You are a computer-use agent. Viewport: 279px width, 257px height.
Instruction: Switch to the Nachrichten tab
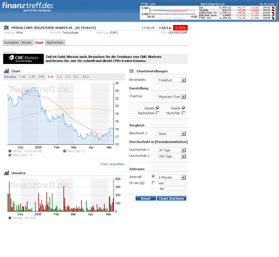click(x=55, y=42)
